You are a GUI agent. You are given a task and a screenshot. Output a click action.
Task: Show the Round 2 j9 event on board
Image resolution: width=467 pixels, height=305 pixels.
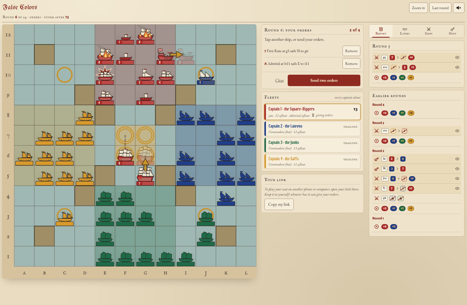(x=457, y=159)
